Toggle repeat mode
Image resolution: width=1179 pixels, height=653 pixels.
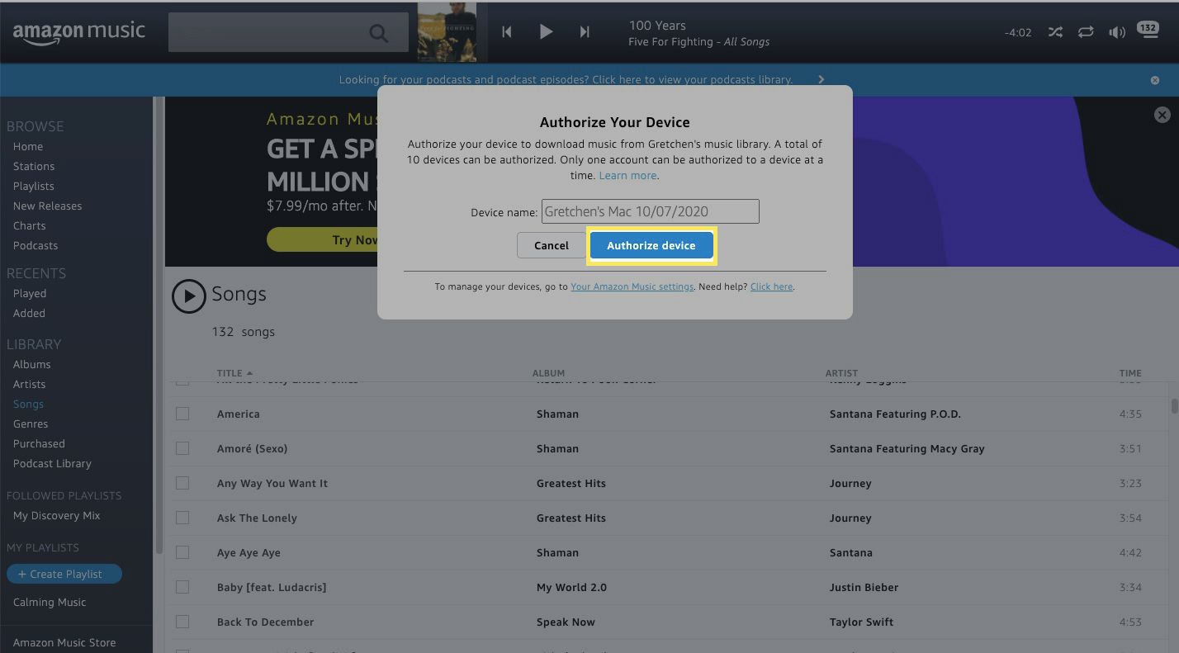tap(1086, 32)
